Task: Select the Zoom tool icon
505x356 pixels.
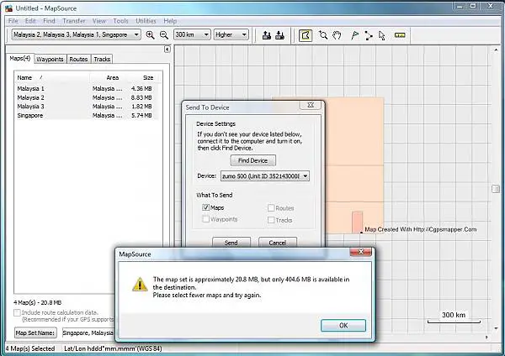Action: point(323,35)
